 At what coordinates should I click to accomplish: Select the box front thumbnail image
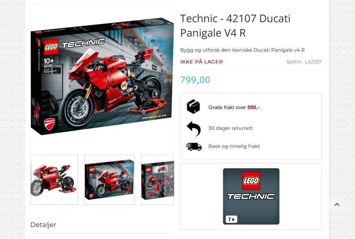pyautogui.click(x=109, y=180)
